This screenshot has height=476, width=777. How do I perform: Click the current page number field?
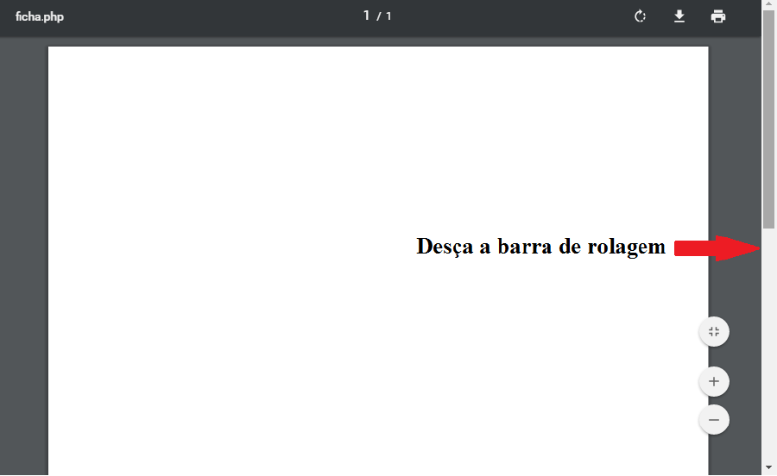point(367,16)
